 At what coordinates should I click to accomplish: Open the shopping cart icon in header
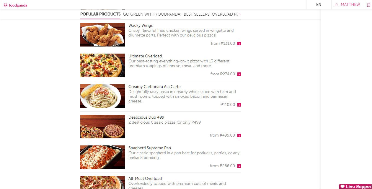coord(368,5)
